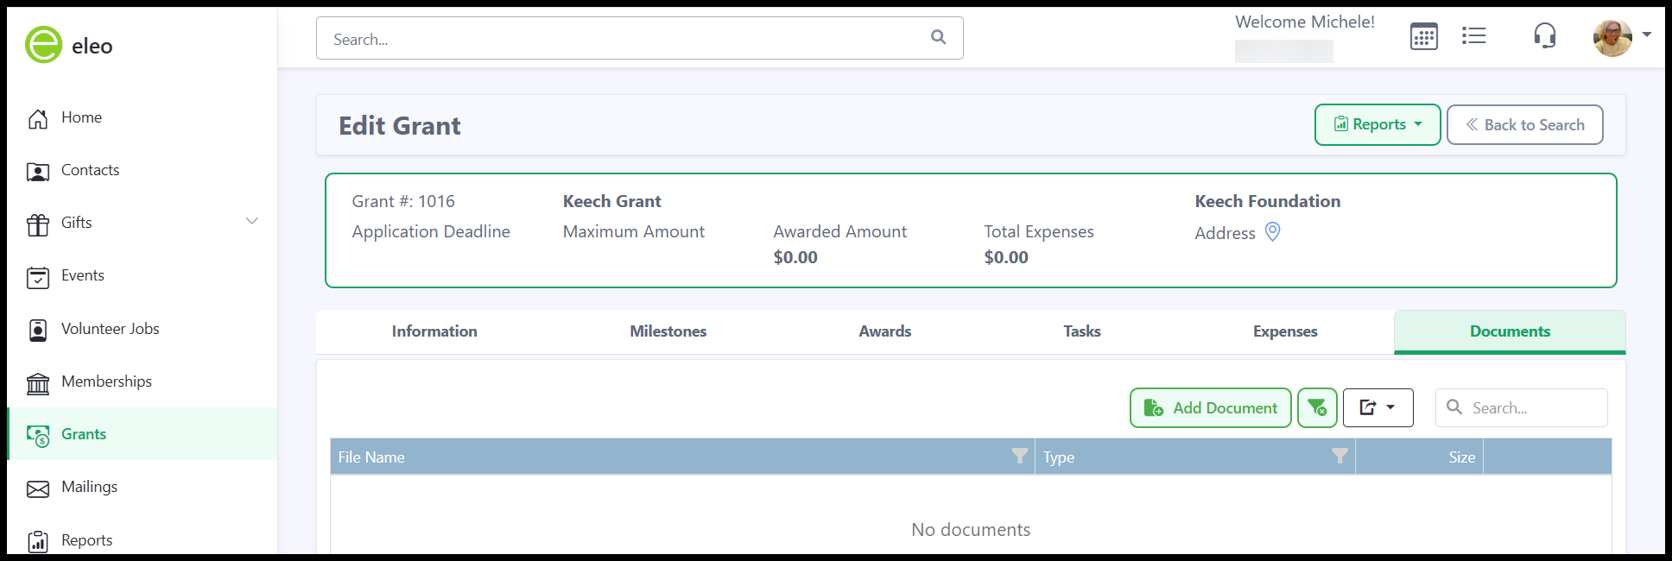
Task: Click the documents Search field
Action: click(1522, 407)
